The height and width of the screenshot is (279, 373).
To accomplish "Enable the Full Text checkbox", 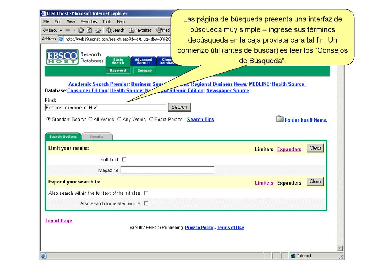I will point(124,160).
